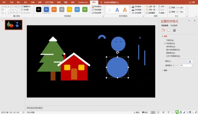Image resolution: width=198 pixels, height=114 pixels.
Task: Select 渐变填充 gradient fill radio button
Action: pos(165,47)
